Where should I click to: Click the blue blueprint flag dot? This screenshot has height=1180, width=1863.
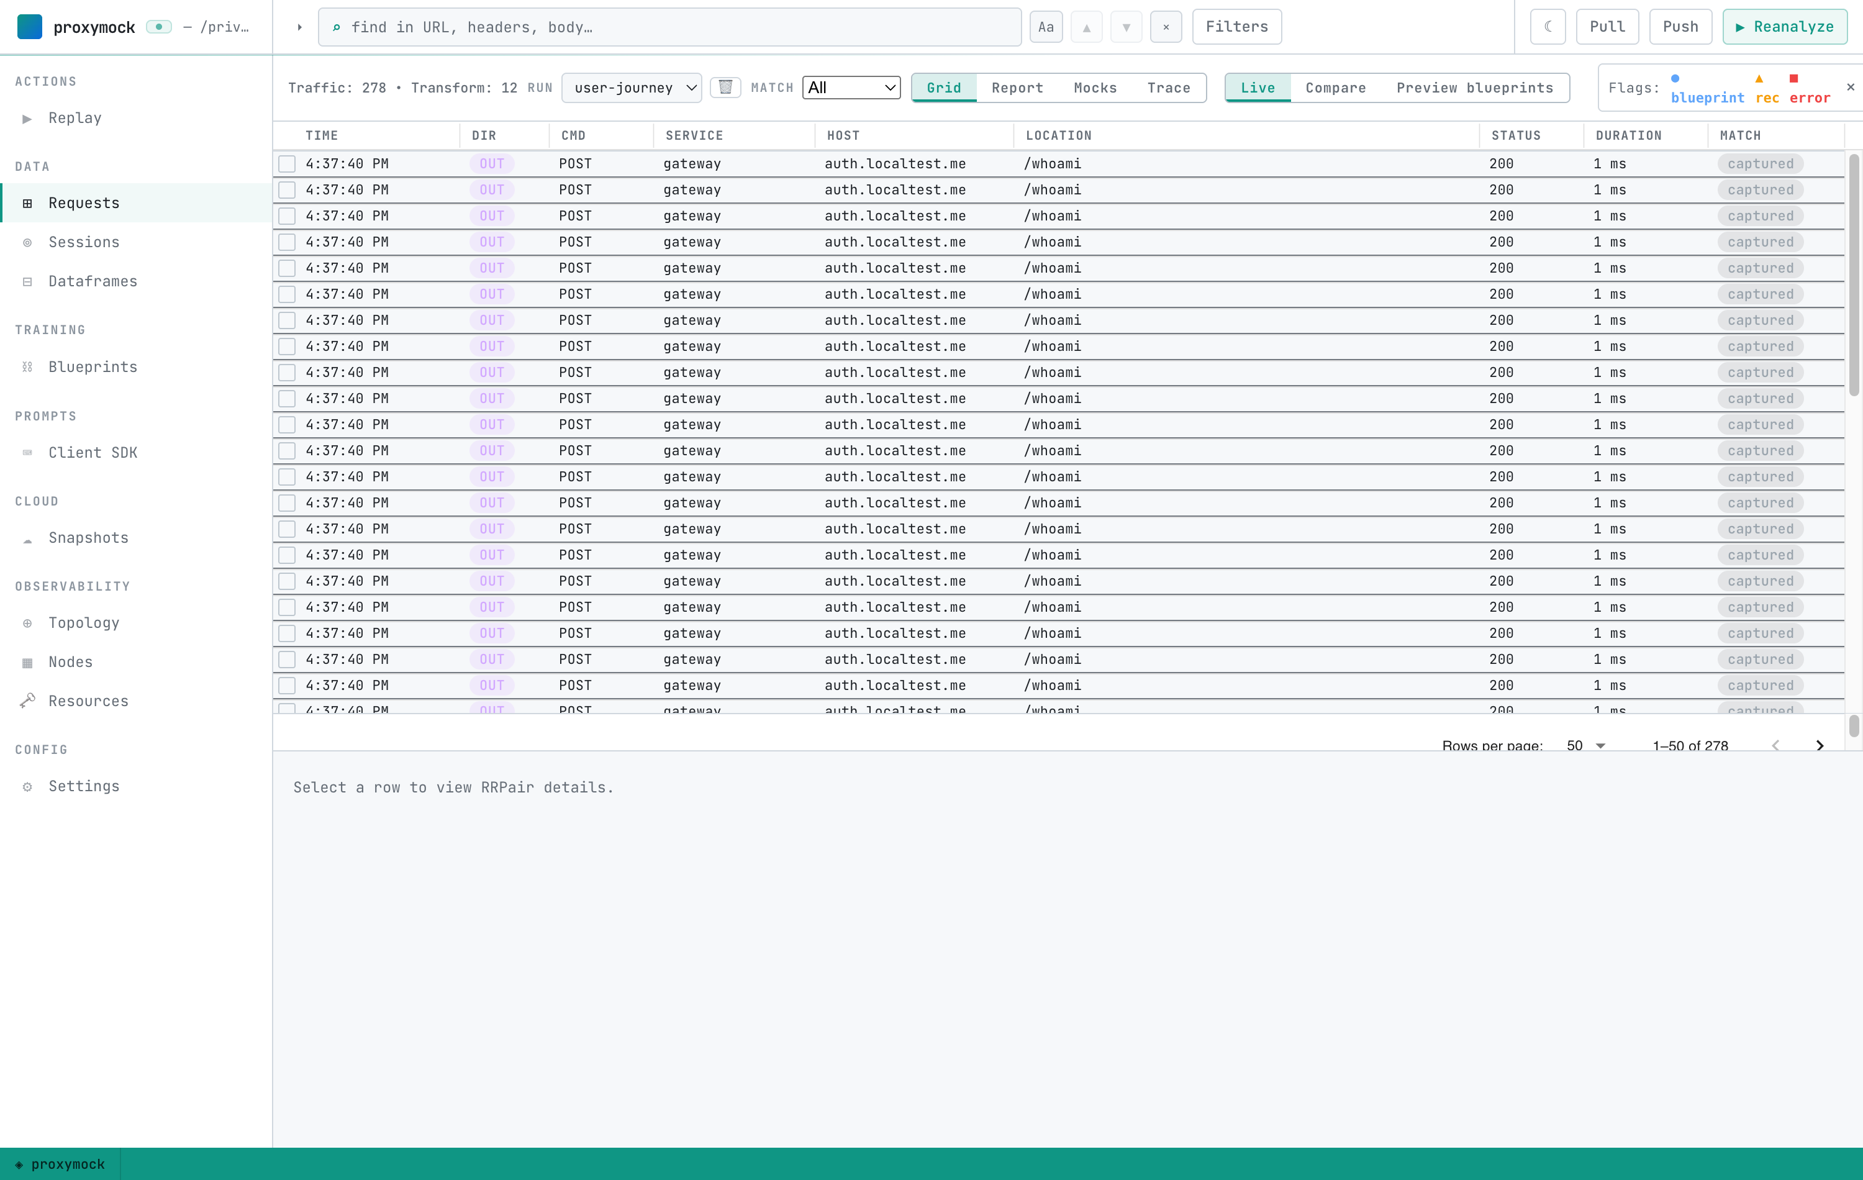click(x=1675, y=78)
